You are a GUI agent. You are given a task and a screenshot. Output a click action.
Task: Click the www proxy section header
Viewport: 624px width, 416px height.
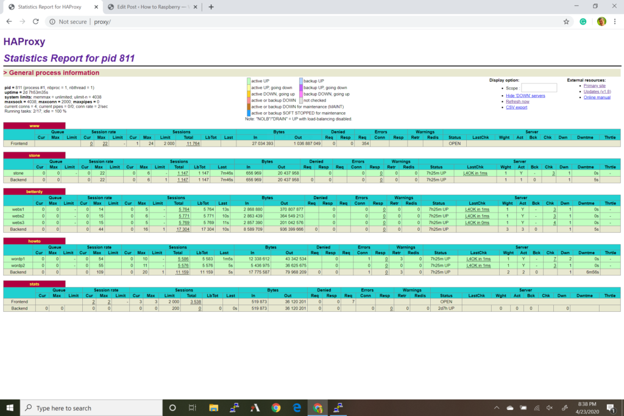[x=34, y=125]
